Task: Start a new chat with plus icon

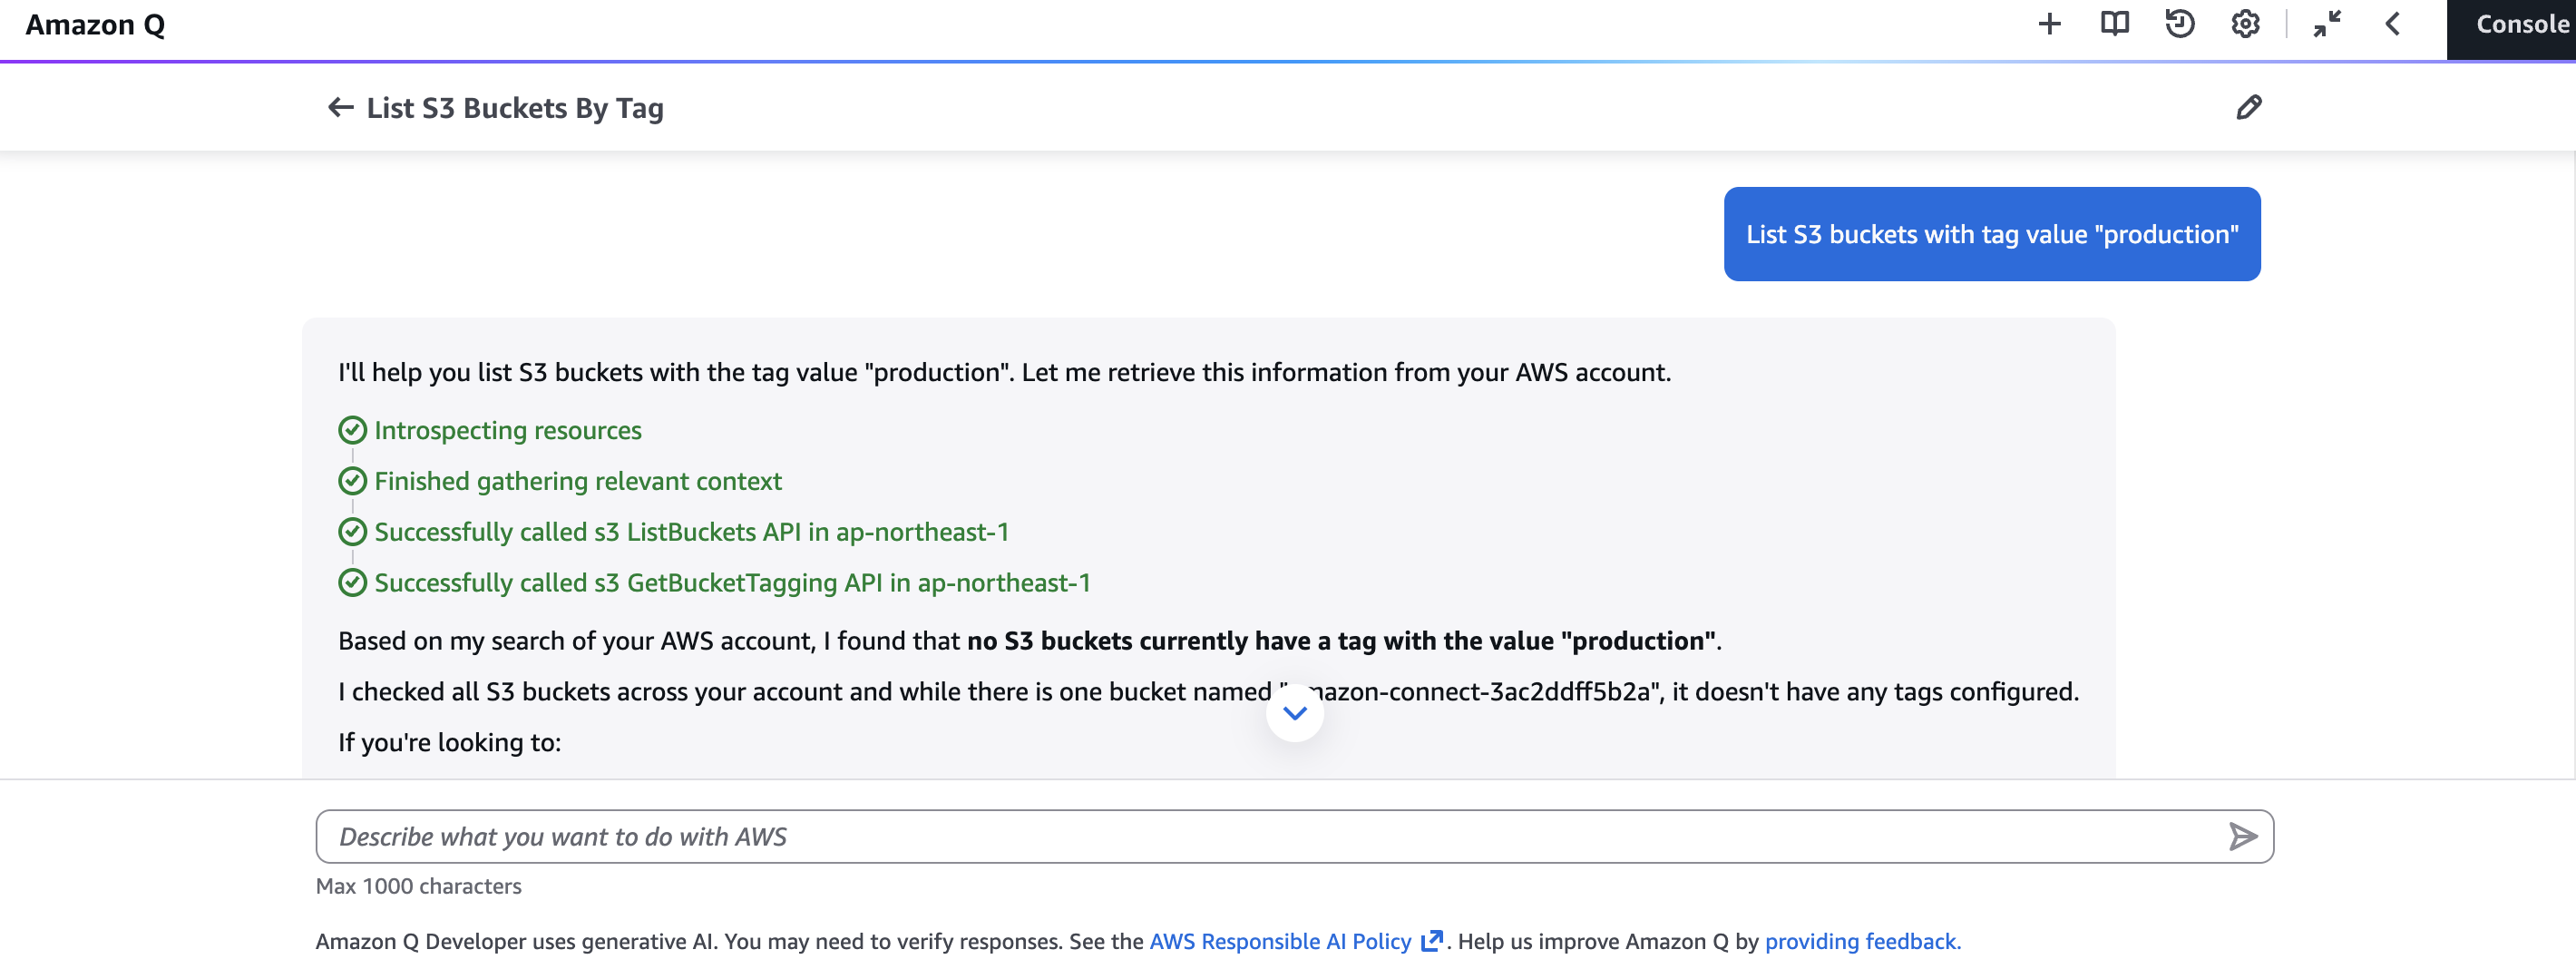Action: point(2049,24)
